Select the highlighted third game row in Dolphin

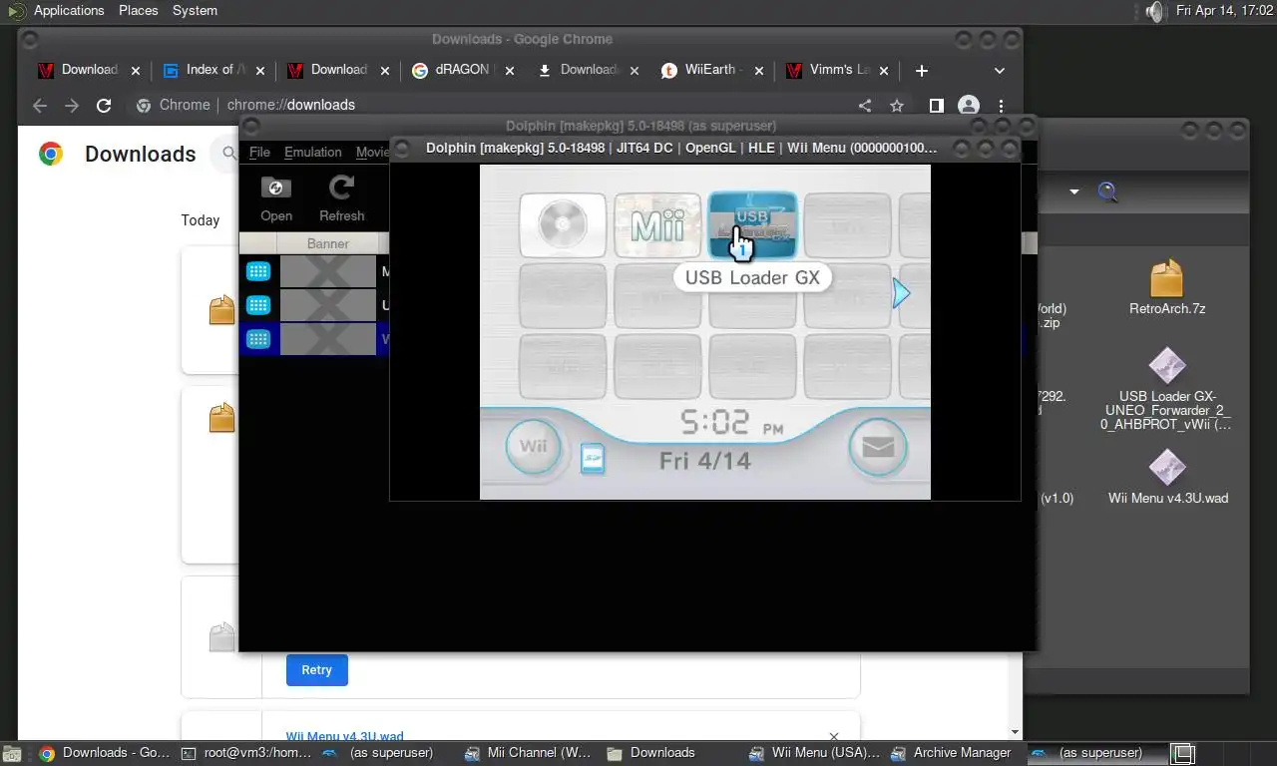(314, 339)
